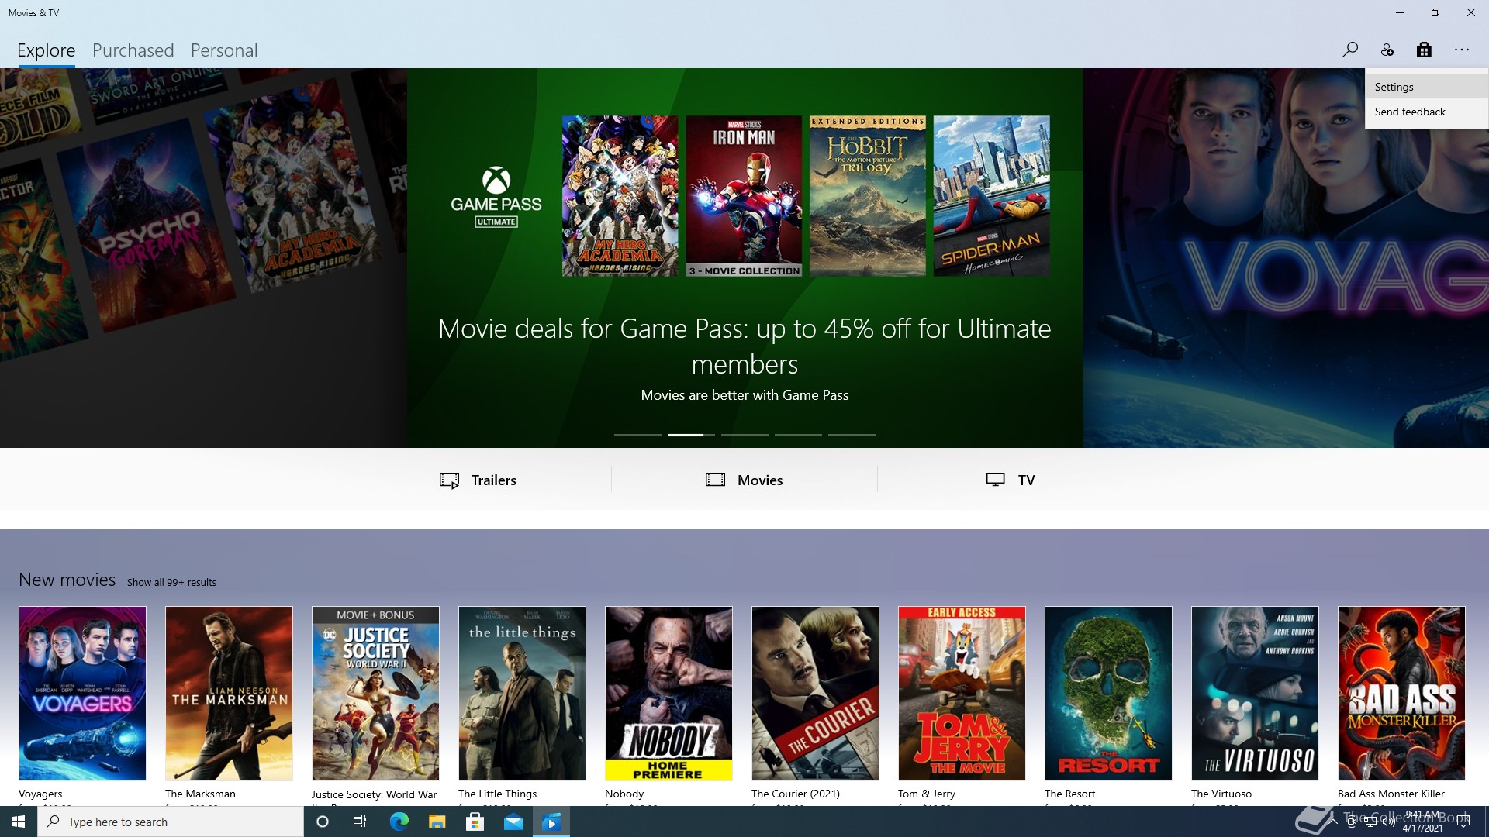Click the Tom & Jerry title text
This screenshot has height=837, width=1489.
click(927, 794)
